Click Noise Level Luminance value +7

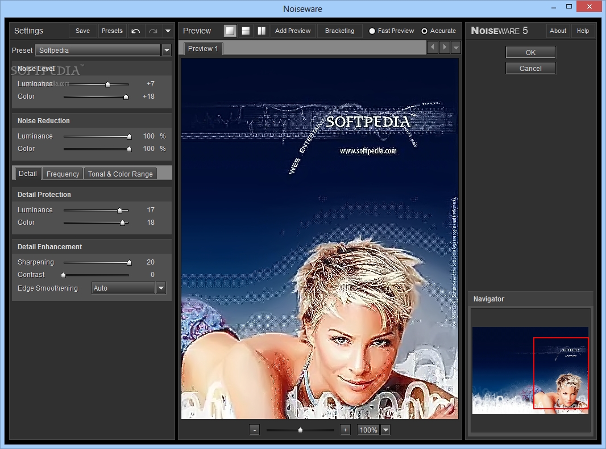[x=150, y=84]
